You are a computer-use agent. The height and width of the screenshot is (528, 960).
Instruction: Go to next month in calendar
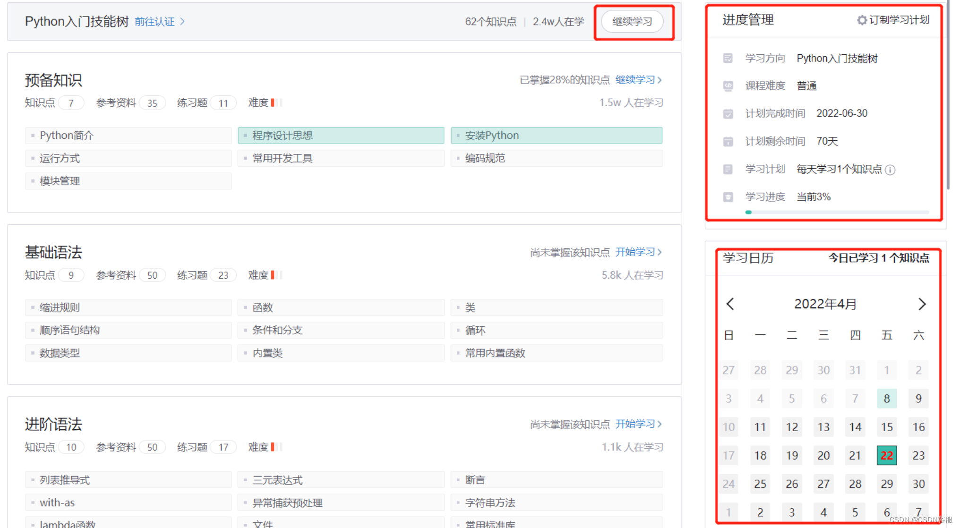[922, 304]
